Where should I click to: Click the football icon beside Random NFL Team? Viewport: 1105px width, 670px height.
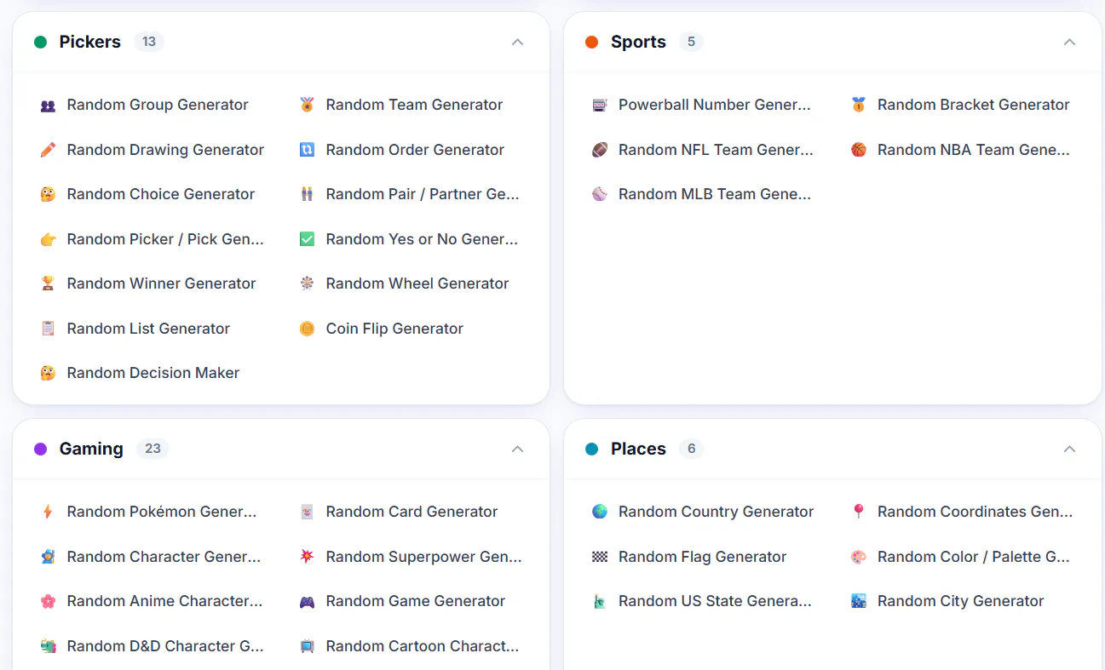coord(600,150)
